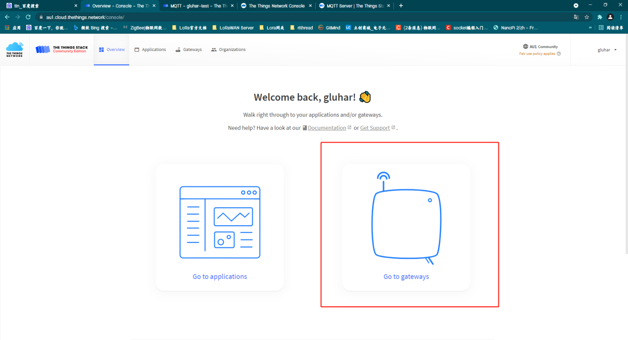Screen dimensions: 628x340
Task: Bookmark this page with star icon
Action: click(587, 17)
